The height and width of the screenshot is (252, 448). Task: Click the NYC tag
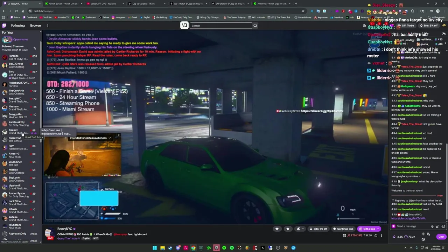(x=96, y=238)
